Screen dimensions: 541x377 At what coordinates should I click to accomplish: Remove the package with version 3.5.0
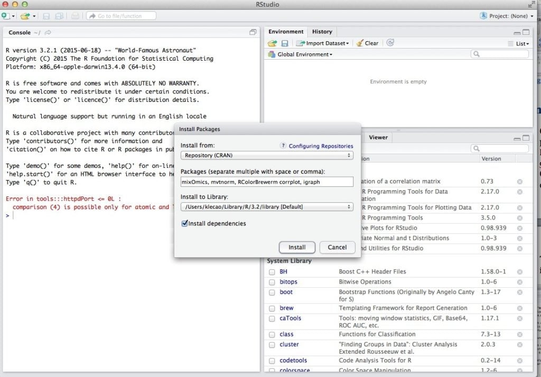click(x=520, y=218)
